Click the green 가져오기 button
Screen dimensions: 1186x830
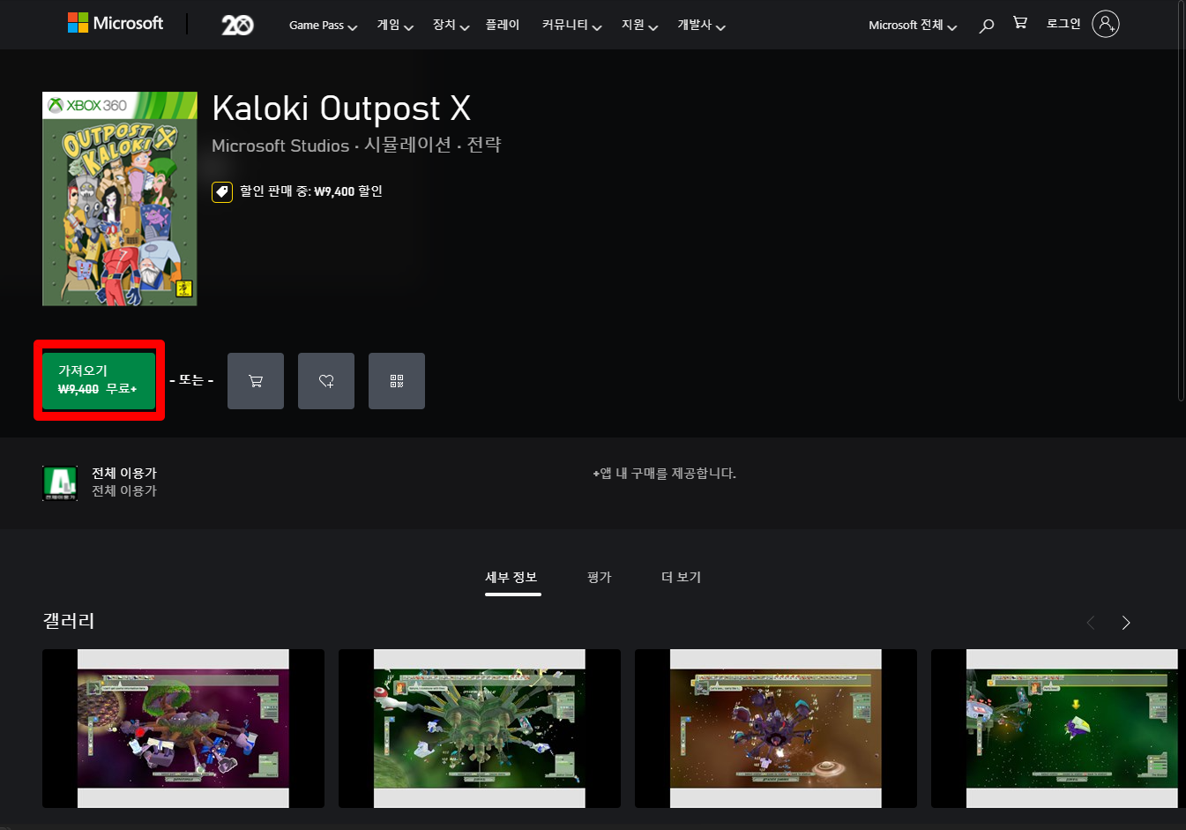pyautogui.click(x=99, y=380)
